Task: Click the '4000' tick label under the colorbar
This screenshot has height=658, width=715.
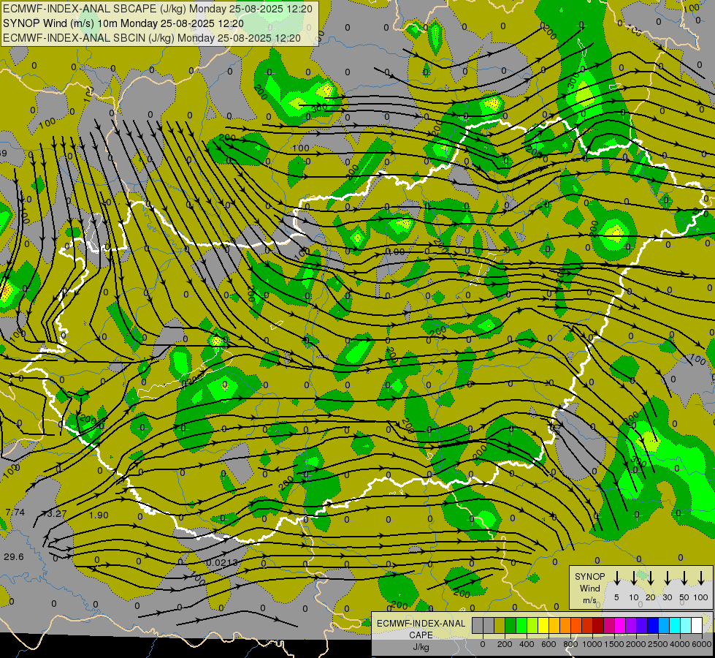Action: (x=680, y=644)
